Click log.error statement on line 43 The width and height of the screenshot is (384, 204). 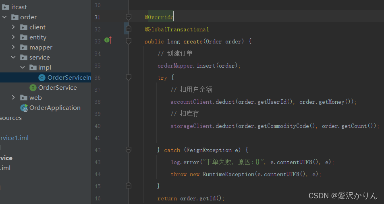pos(253,162)
